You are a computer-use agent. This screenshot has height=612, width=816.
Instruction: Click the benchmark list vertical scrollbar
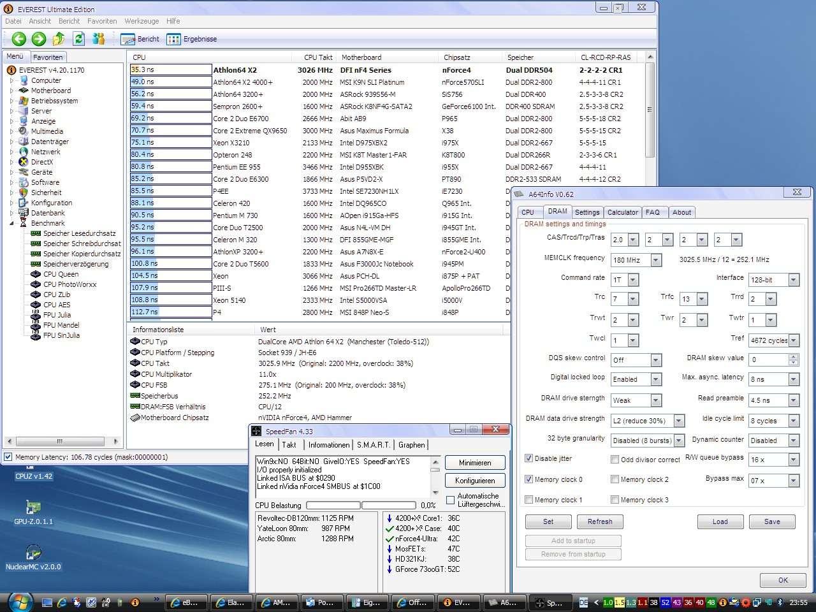[650, 186]
